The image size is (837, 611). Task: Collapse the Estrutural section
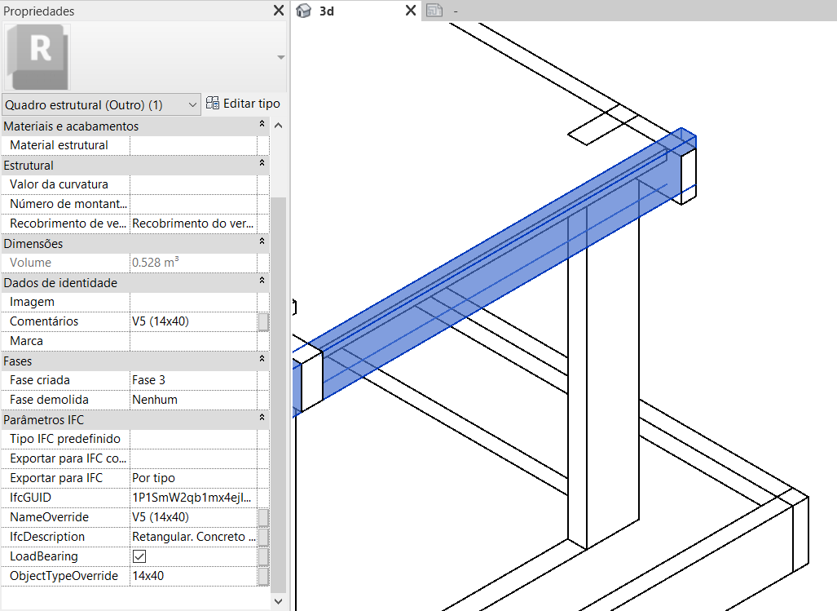tap(262, 163)
